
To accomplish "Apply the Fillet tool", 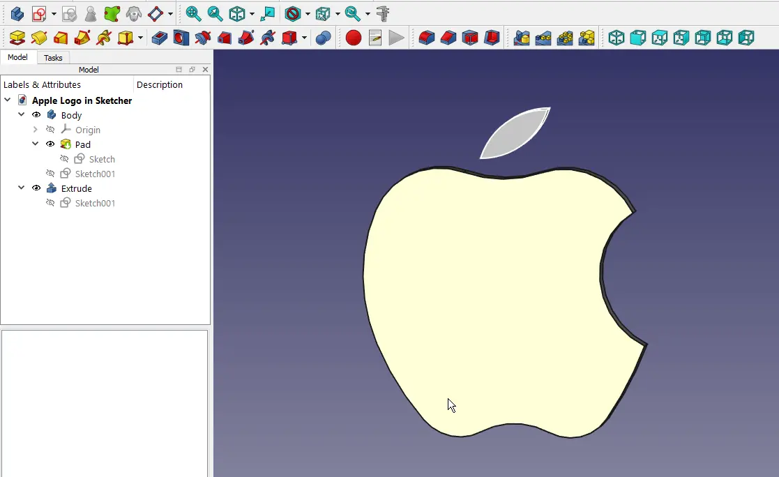I will pyautogui.click(x=427, y=38).
